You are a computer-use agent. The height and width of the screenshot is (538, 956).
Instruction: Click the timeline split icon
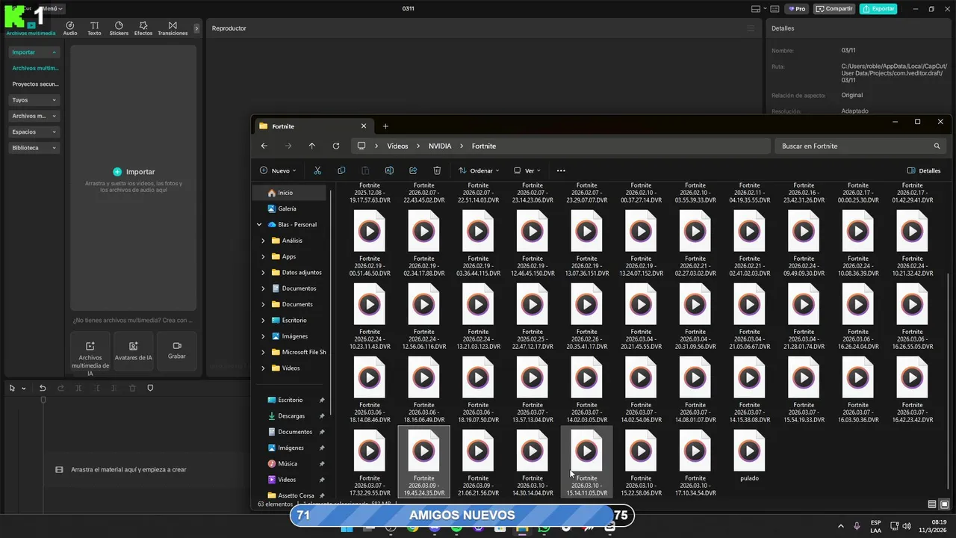[78, 388]
